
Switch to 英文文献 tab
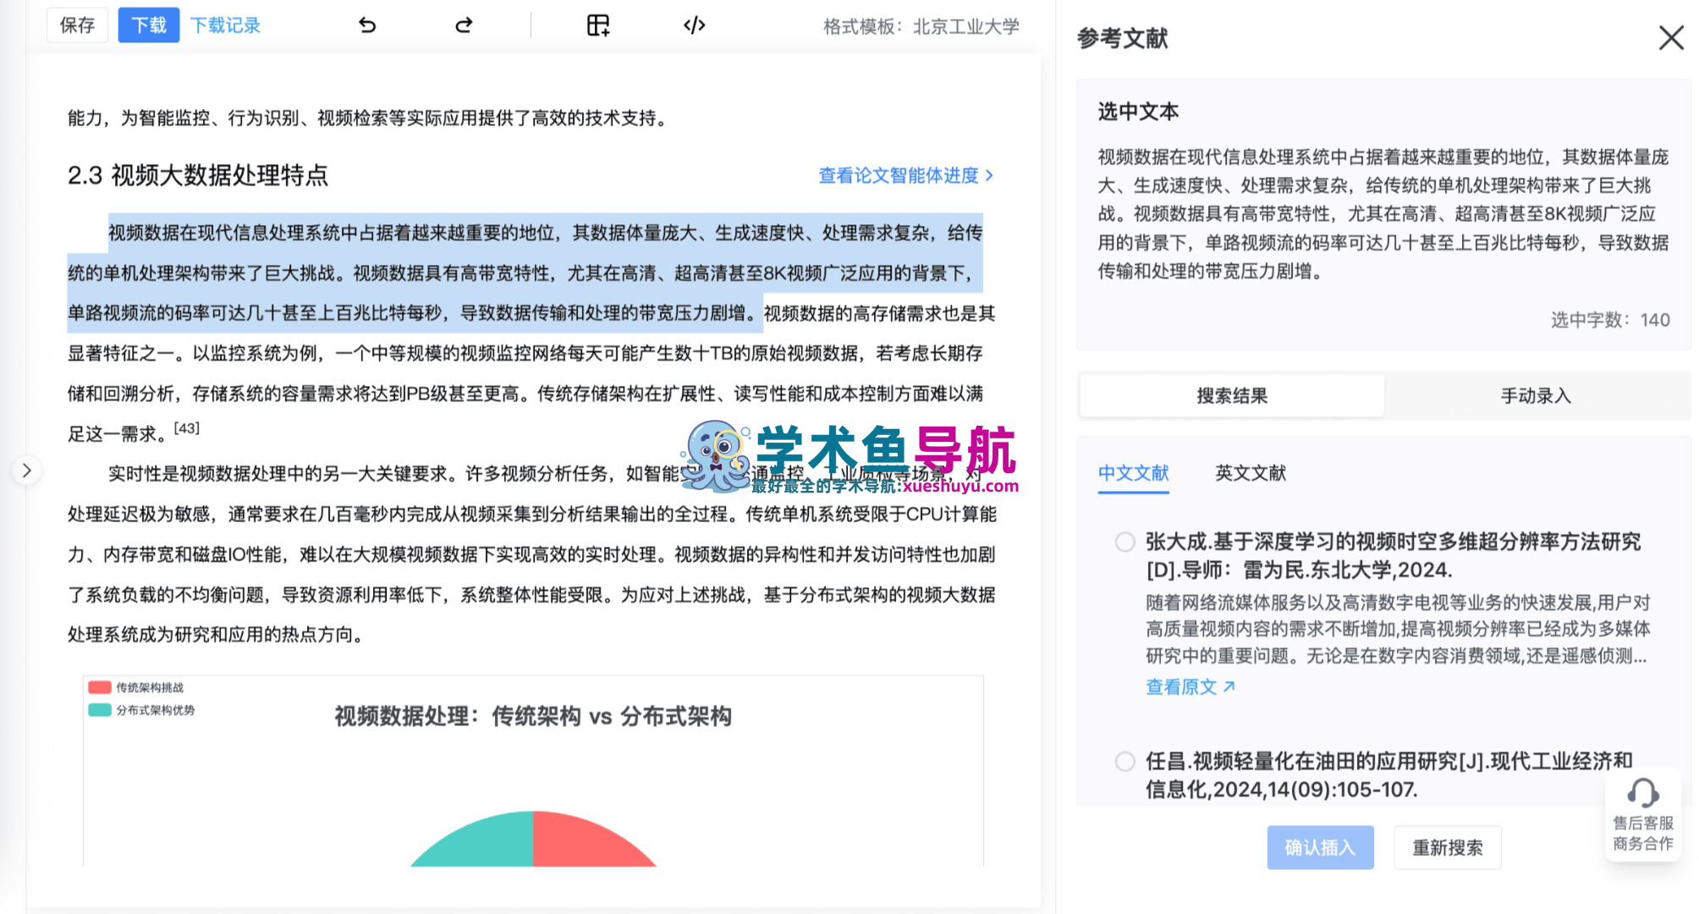click(x=1250, y=473)
